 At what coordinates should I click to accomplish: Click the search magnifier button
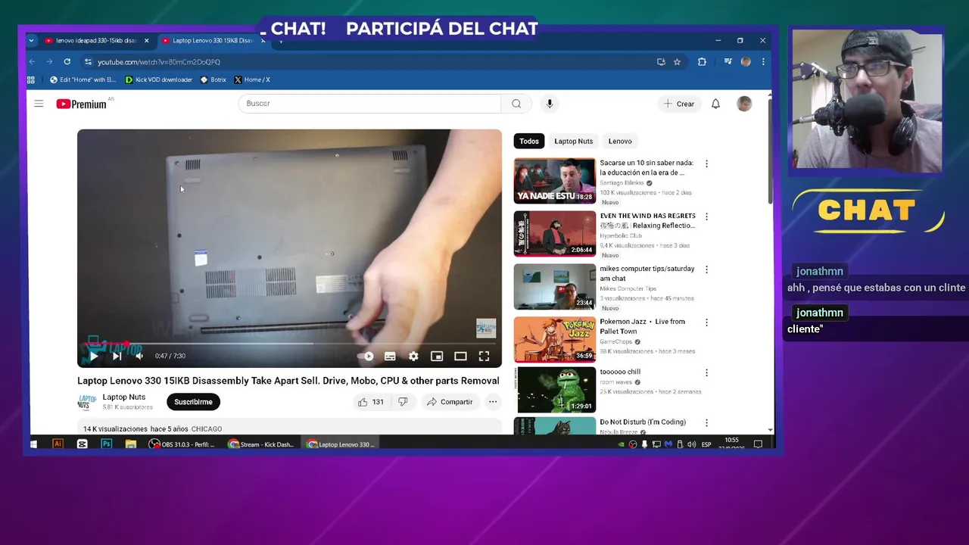click(516, 104)
